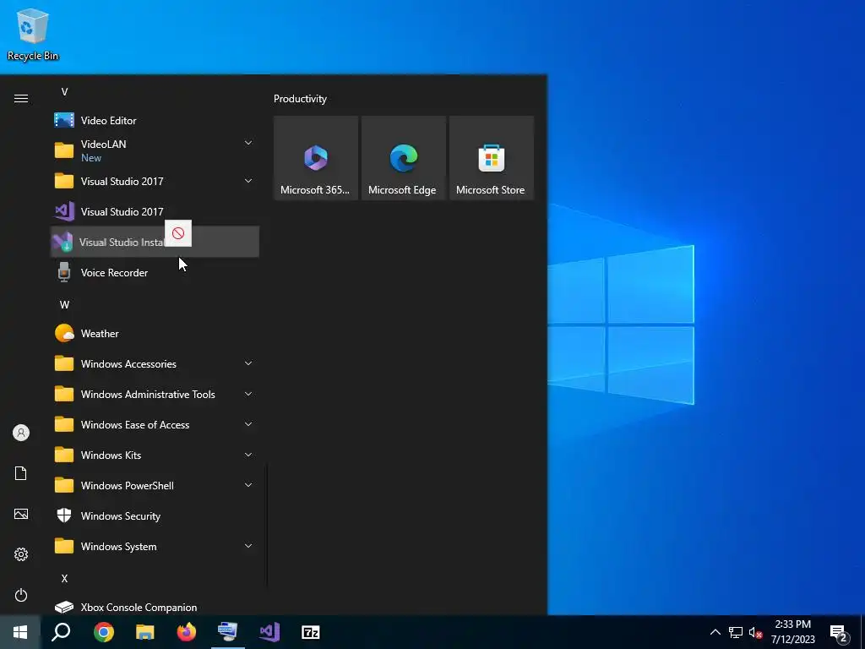This screenshot has width=865, height=649.
Task: Click the VideoLAN folder icon
Action: (x=64, y=150)
